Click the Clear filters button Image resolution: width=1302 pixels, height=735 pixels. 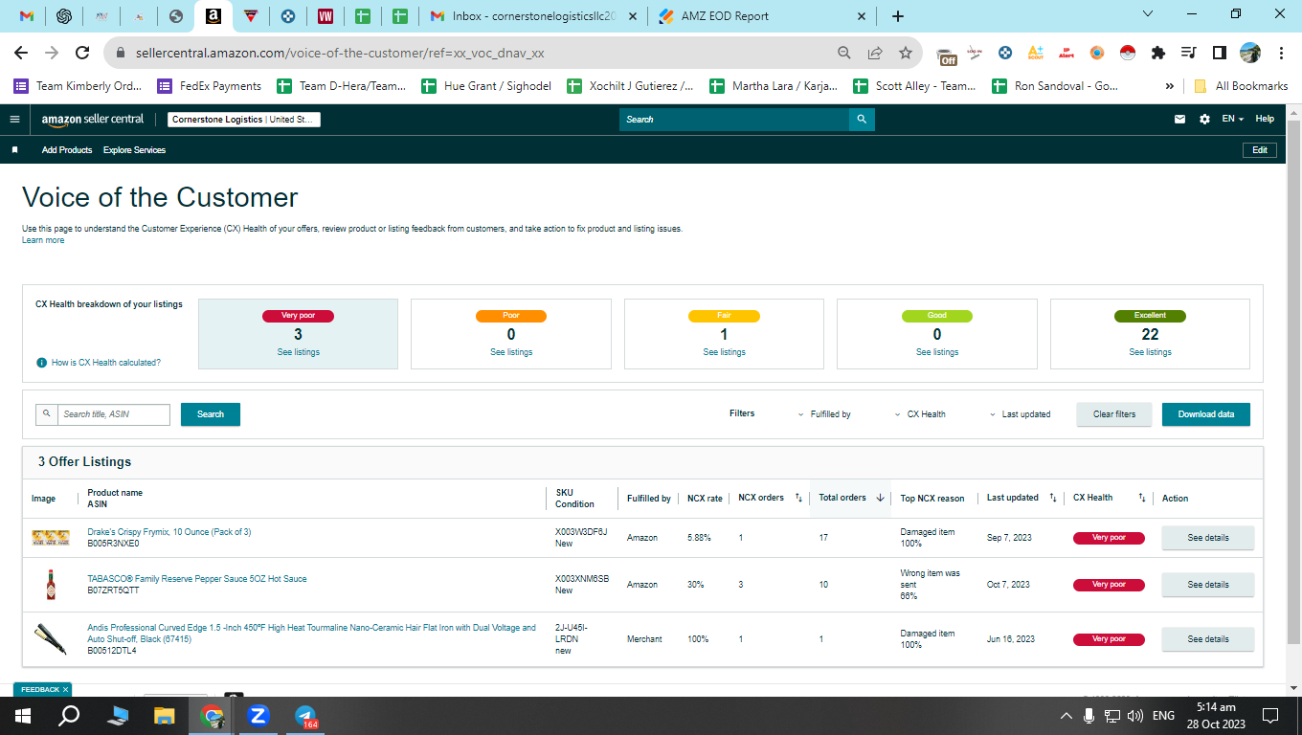click(1114, 414)
